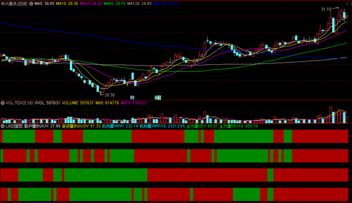
Task: Click the circle marker on the first candlestick
Action: tap(2, 55)
